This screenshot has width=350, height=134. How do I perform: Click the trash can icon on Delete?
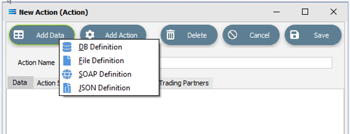[x=171, y=35]
